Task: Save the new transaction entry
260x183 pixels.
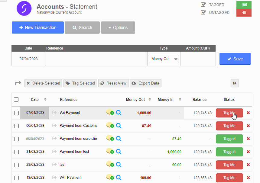Action: point(235,59)
